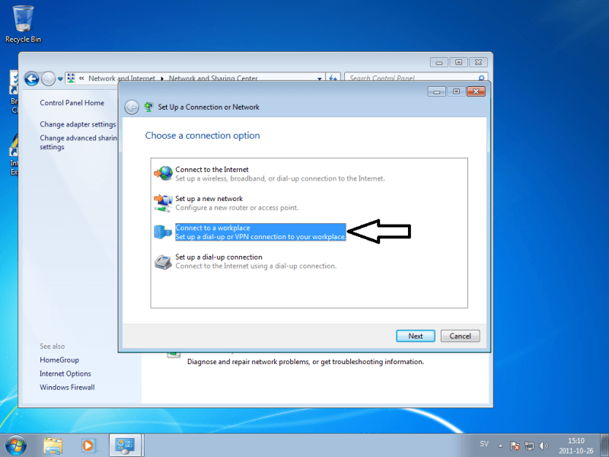Click the Start button orb
Image resolution: width=609 pixels, height=457 pixels.
click(x=16, y=445)
